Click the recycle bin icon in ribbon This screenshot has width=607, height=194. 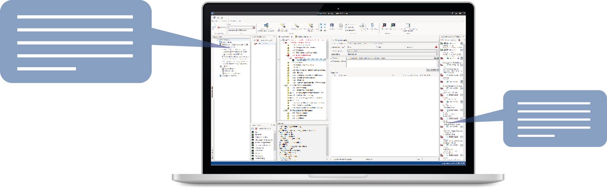372,25
